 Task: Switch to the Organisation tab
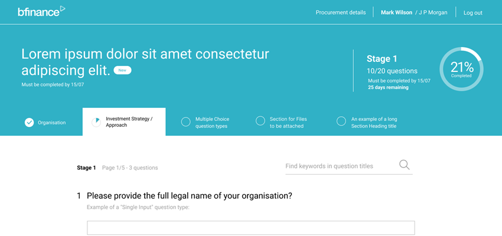(x=45, y=123)
